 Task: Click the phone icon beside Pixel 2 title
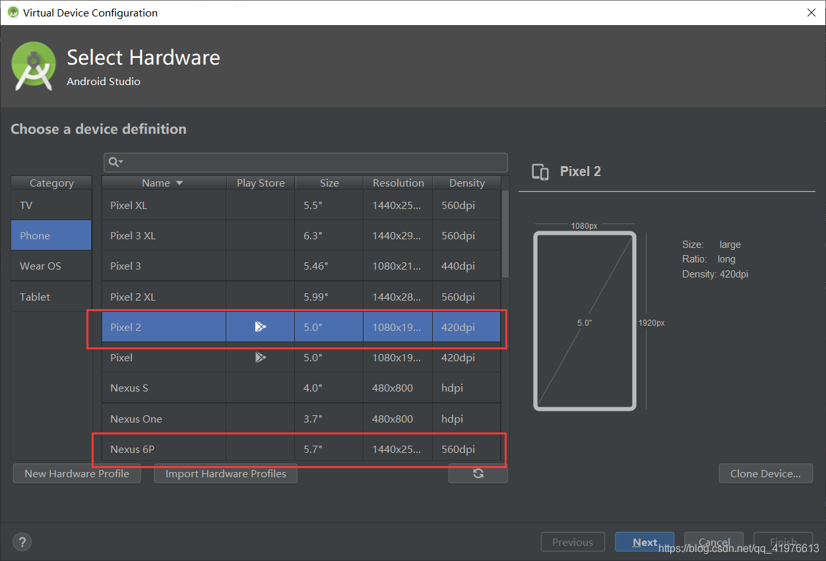click(x=540, y=171)
